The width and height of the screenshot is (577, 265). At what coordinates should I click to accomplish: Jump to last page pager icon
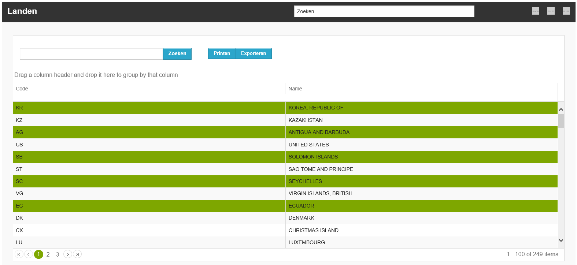tap(77, 254)
